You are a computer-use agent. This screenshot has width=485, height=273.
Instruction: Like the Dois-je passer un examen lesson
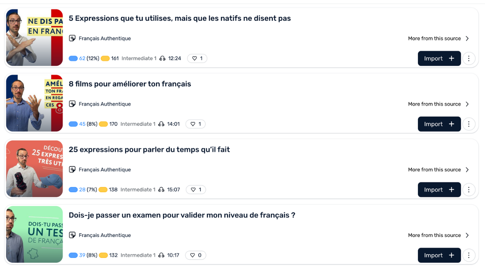[196, 255]
